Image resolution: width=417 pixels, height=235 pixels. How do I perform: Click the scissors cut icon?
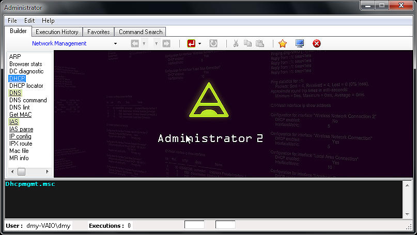click(x=236, y=43)
